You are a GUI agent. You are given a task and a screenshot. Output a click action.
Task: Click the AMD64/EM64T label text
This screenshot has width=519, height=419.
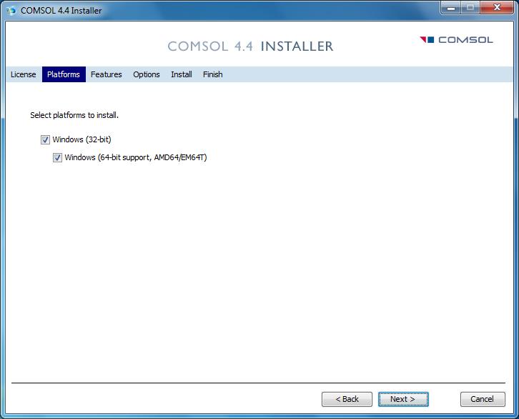coord(180,158)
